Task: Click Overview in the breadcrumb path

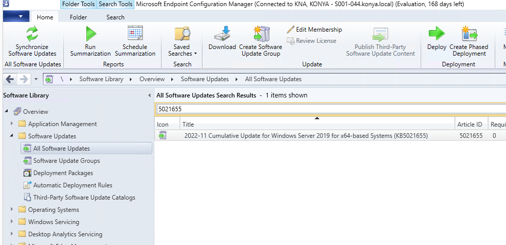Action: (152, 79)
